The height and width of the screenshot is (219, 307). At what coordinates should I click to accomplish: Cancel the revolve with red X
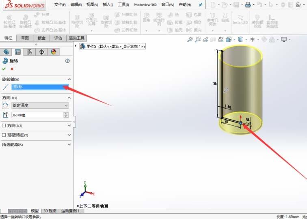click(12, 69)
